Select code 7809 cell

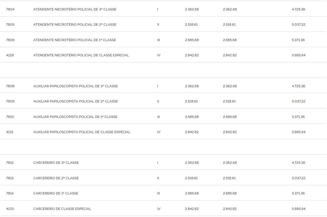tap(10, 101)
